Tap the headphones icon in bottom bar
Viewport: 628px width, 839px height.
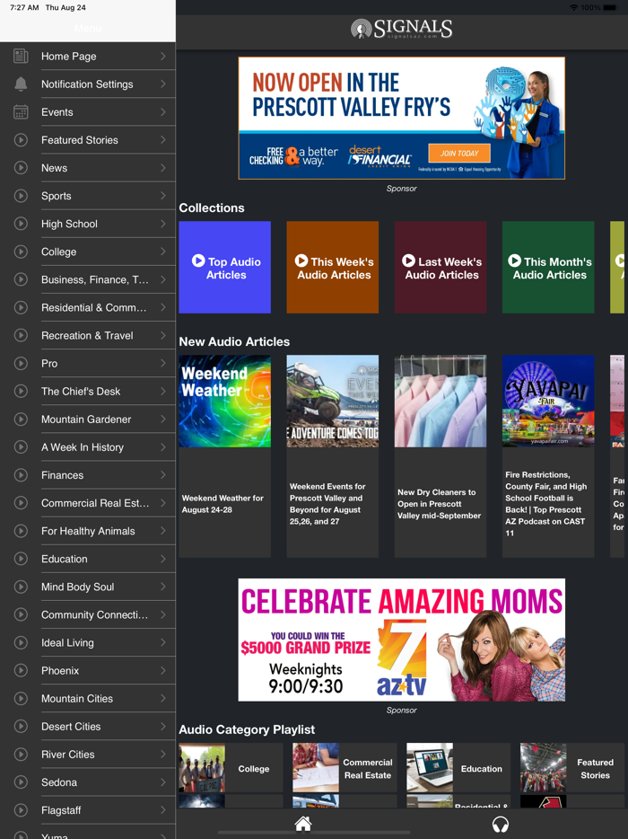(501, 824)
